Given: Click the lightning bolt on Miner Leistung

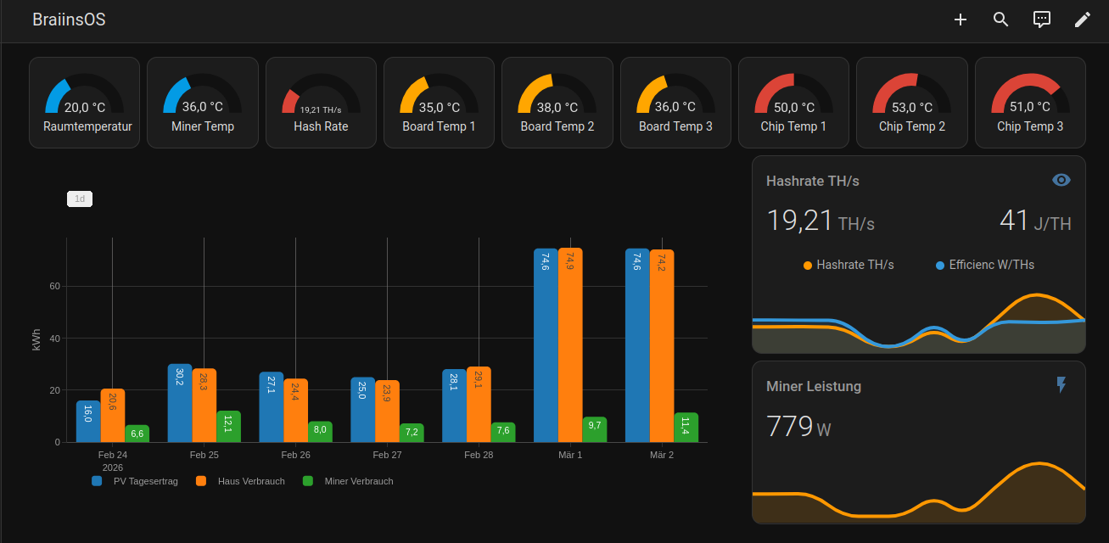Looking at the screenshot, I should click(x=1061, y=385).
